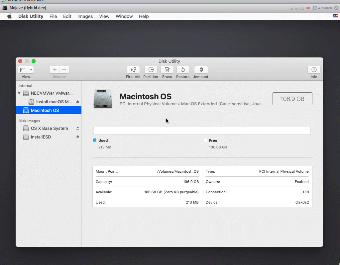Open the Apple menu
340x265 pixels.
click(9, 16)
